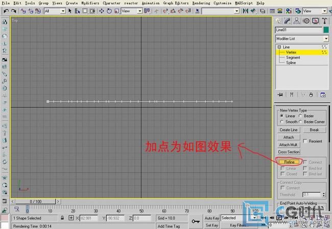Screen dimensions: 332x229
Task: Open the Create command panel tab
Action: 278,21
